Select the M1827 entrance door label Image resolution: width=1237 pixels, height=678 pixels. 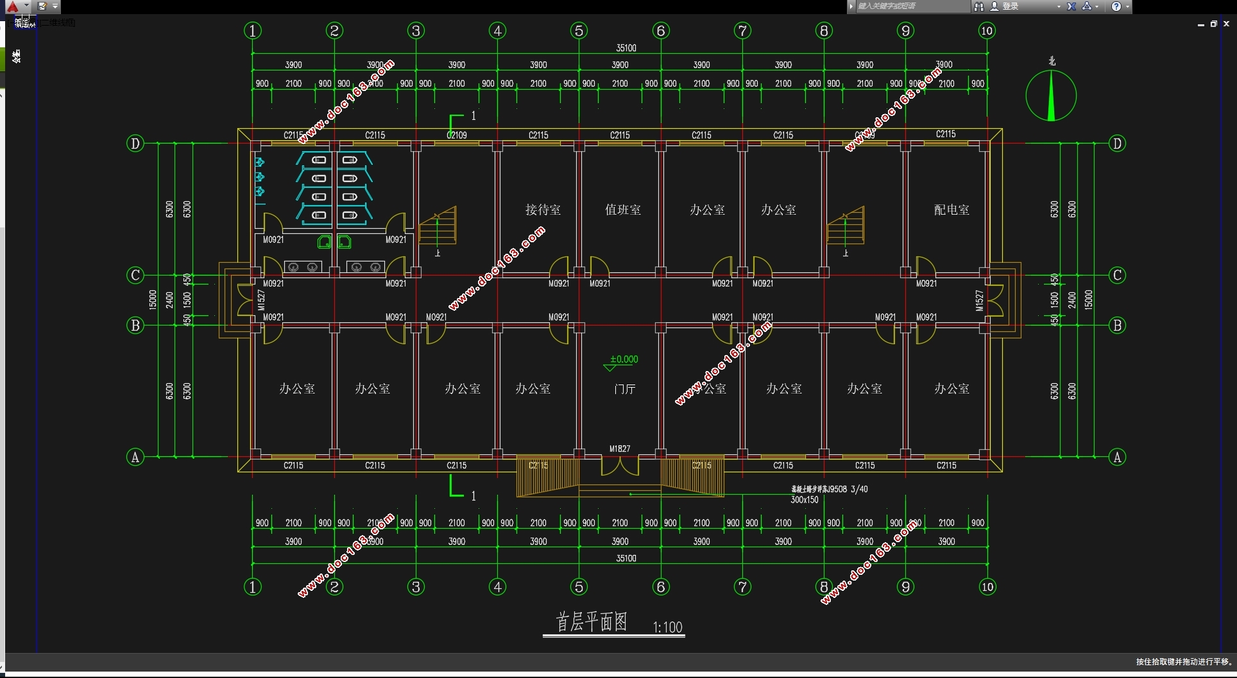pyautogui.click(x=620, y=449)
